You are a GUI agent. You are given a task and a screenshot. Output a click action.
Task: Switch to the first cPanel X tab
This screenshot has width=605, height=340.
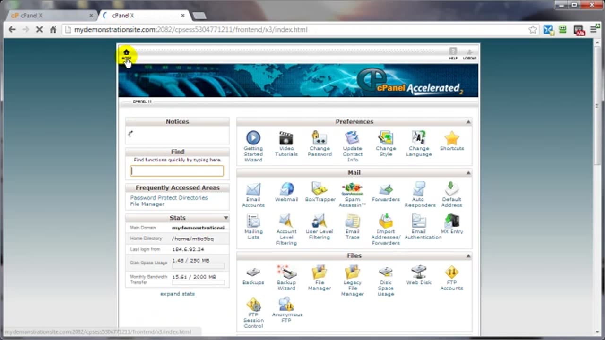(x=50, y=16)
